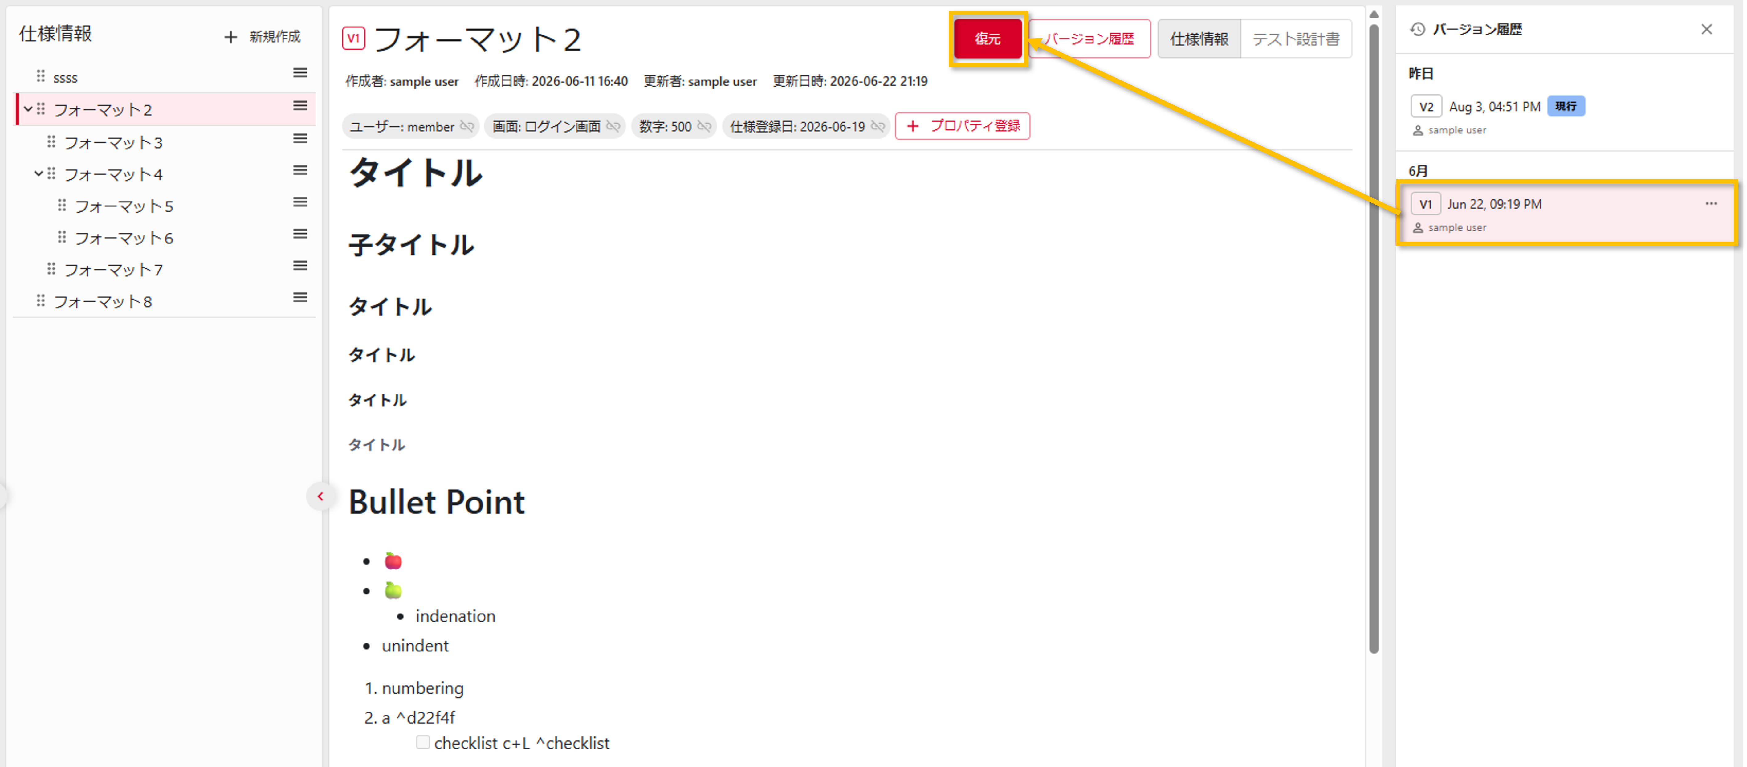This screenshot has height=767, width=1747.
Task: Click the drag handle of フォーマット4
Action: (x=51, y=173)
